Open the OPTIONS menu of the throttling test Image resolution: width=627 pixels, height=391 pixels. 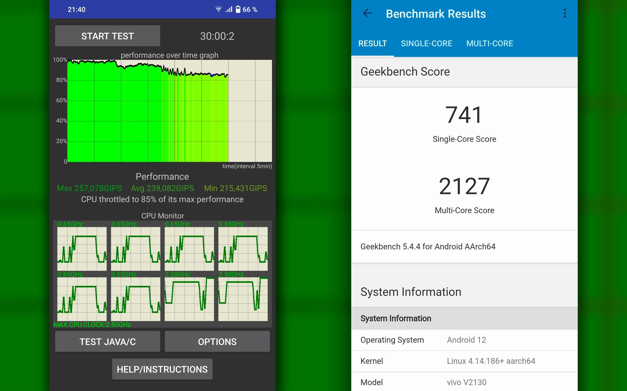(x=217, y=341)
